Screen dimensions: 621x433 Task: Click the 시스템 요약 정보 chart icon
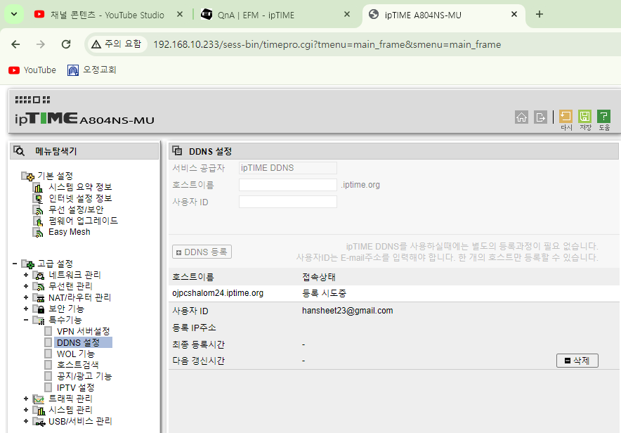[38, 188]
